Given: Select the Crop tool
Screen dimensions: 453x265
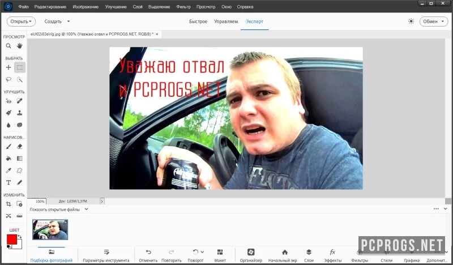Looking at the screenshot, I should pyautogui.click(x=8, y=204).
